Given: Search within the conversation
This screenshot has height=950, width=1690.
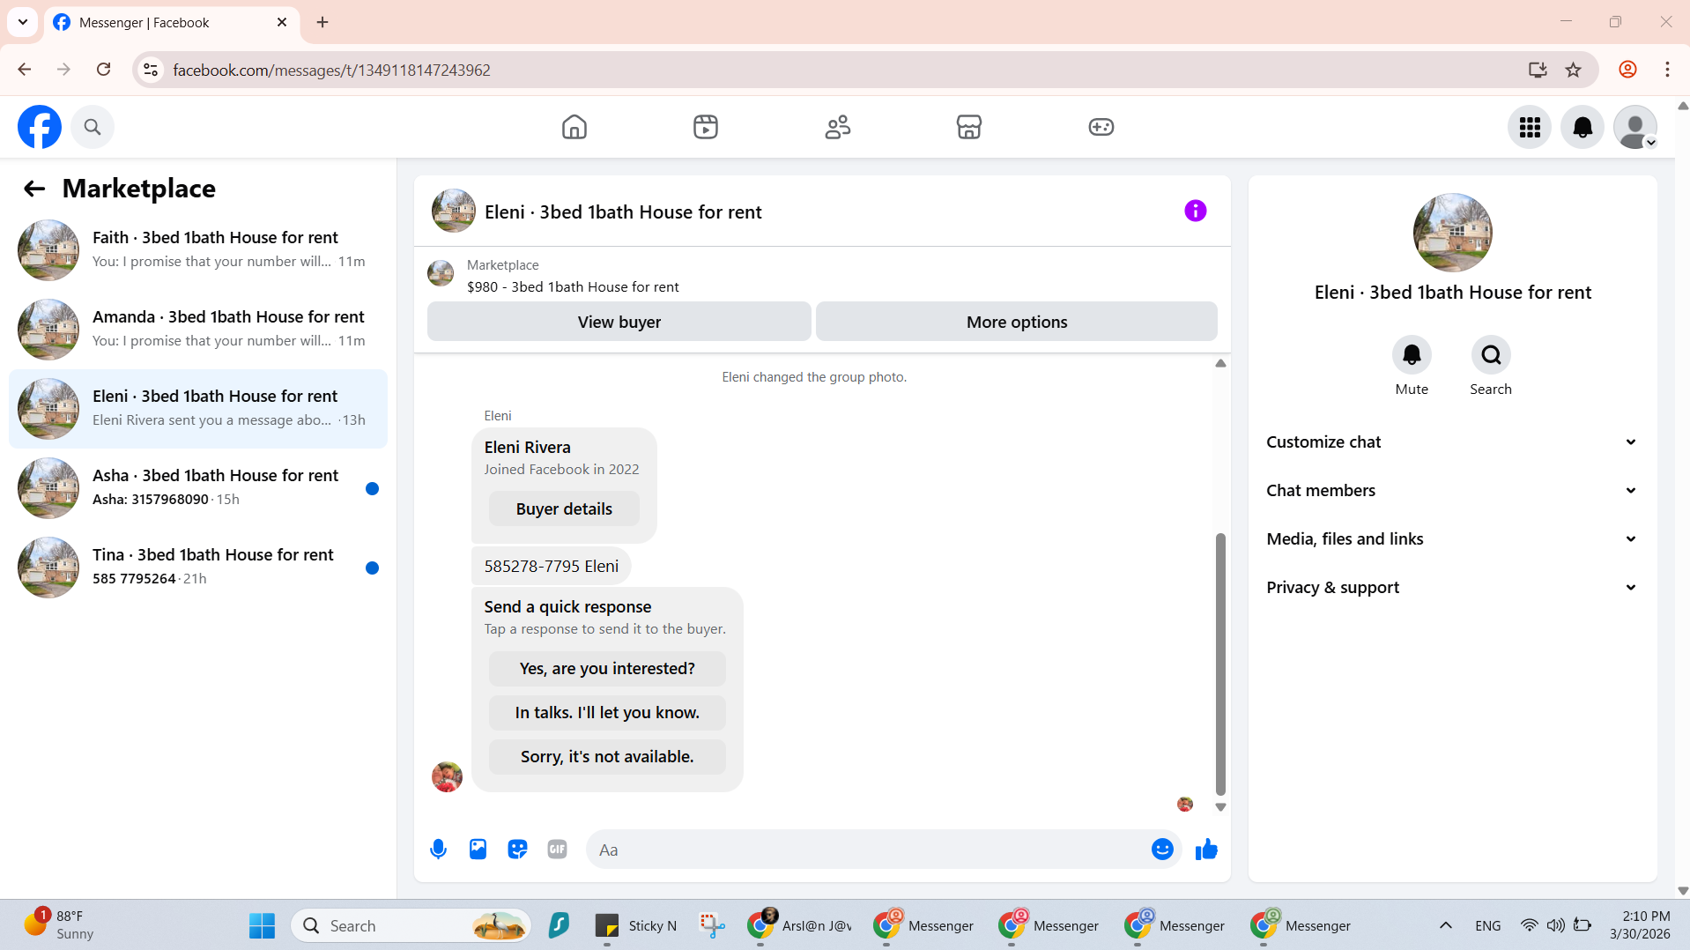Looking at the screenshot, I should point(1491,355).
